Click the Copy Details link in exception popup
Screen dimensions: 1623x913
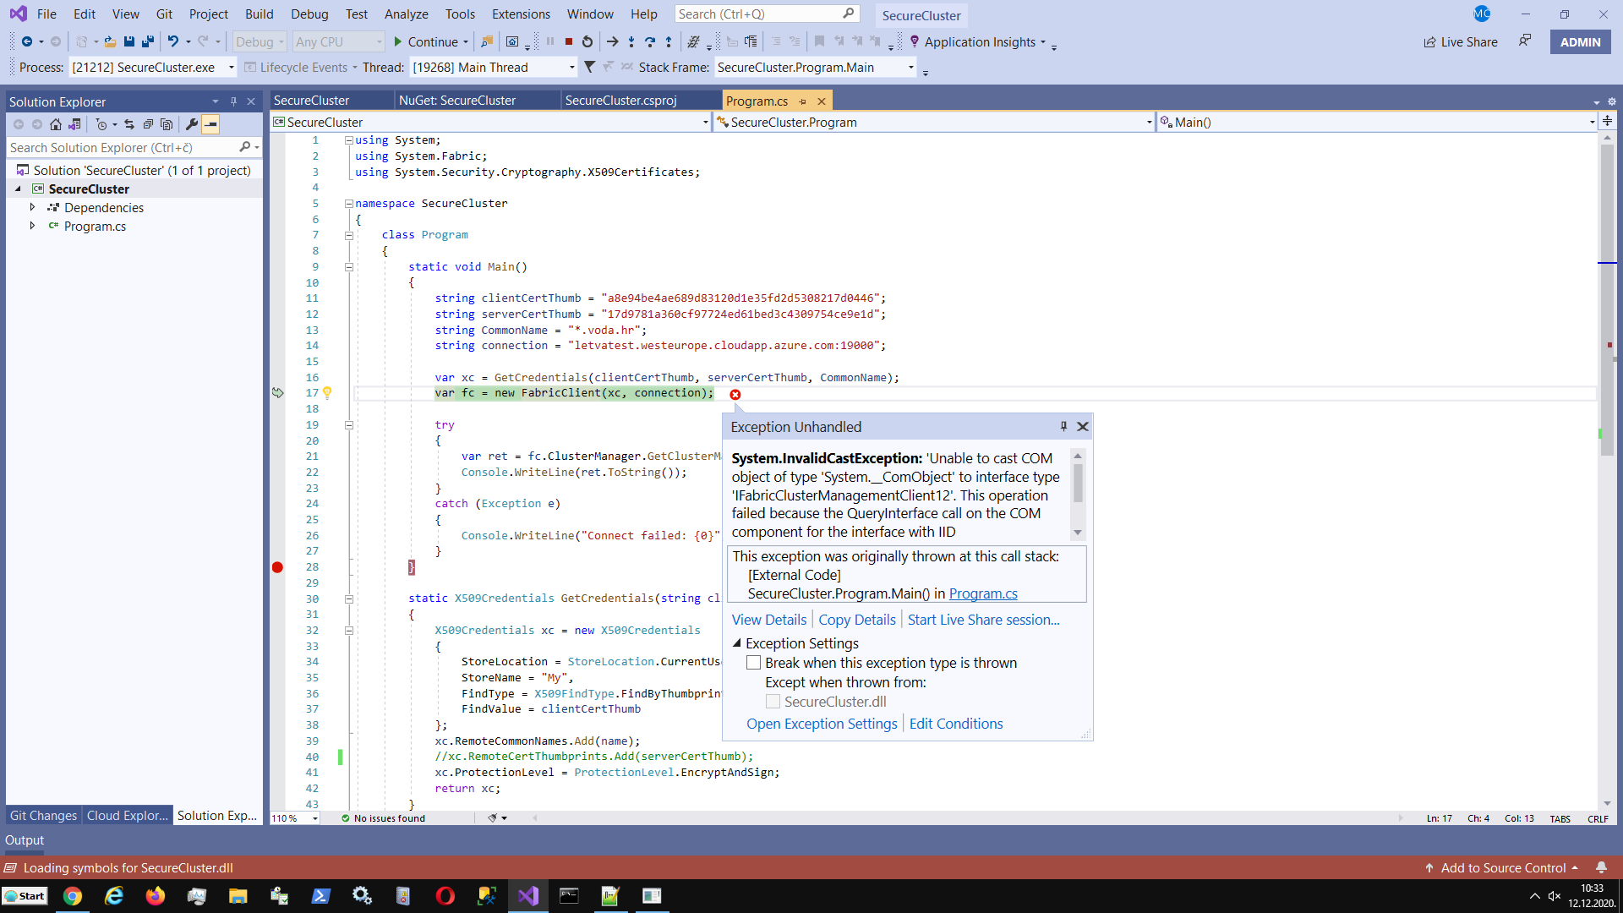point(856,619)
